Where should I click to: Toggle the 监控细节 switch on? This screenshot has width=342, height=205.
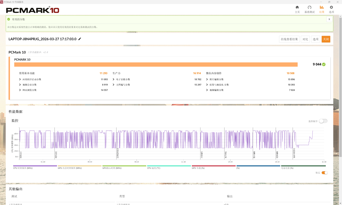click(323, 121)
